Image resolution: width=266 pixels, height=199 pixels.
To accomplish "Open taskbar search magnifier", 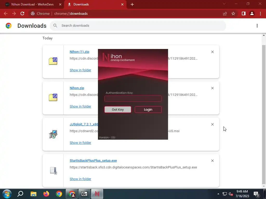I will 20,194.
